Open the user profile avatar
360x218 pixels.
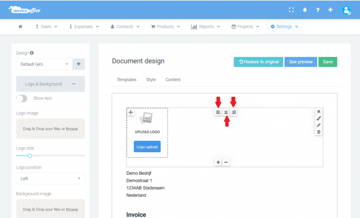346,10
